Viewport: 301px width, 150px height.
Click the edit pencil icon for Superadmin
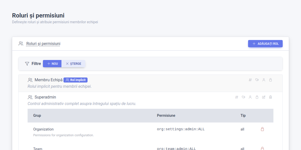[264, 97]
